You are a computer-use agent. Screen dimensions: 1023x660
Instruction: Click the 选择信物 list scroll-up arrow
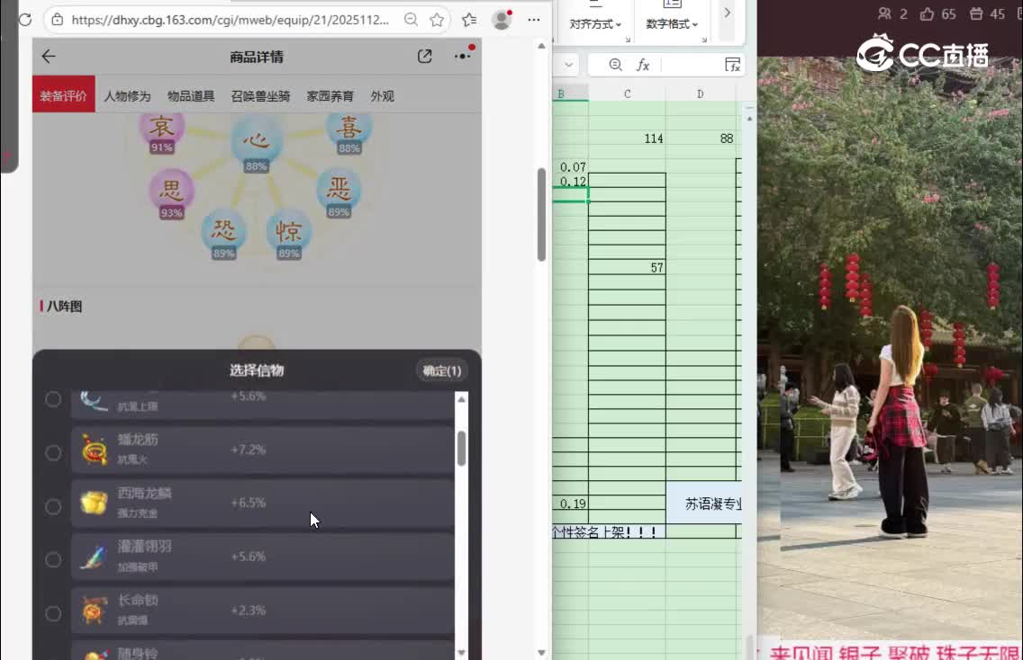point(461,399)
